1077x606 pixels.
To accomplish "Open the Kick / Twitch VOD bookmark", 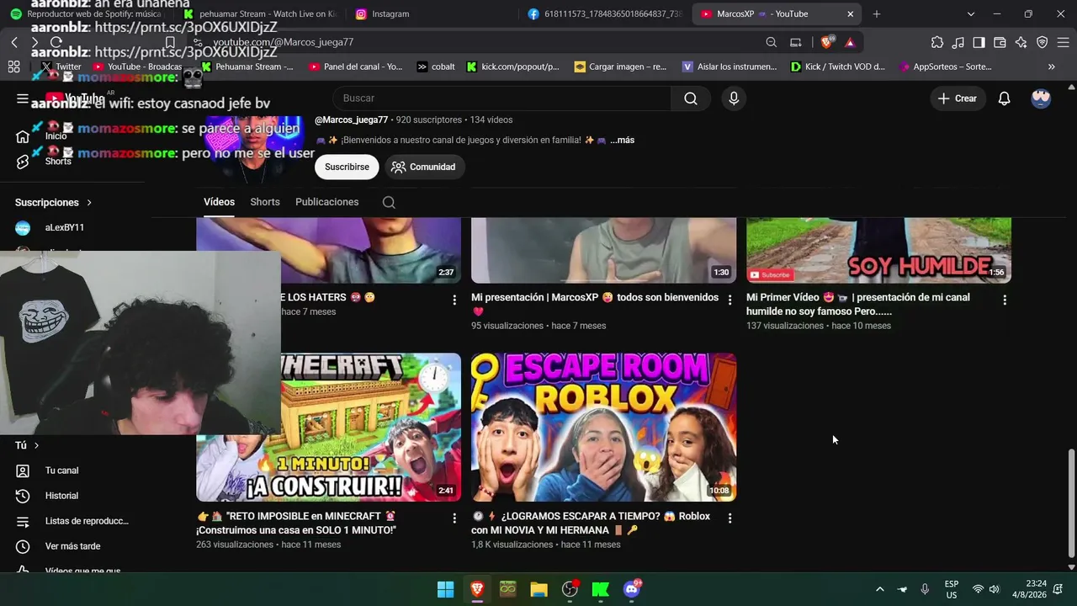I will coord(837,66).
